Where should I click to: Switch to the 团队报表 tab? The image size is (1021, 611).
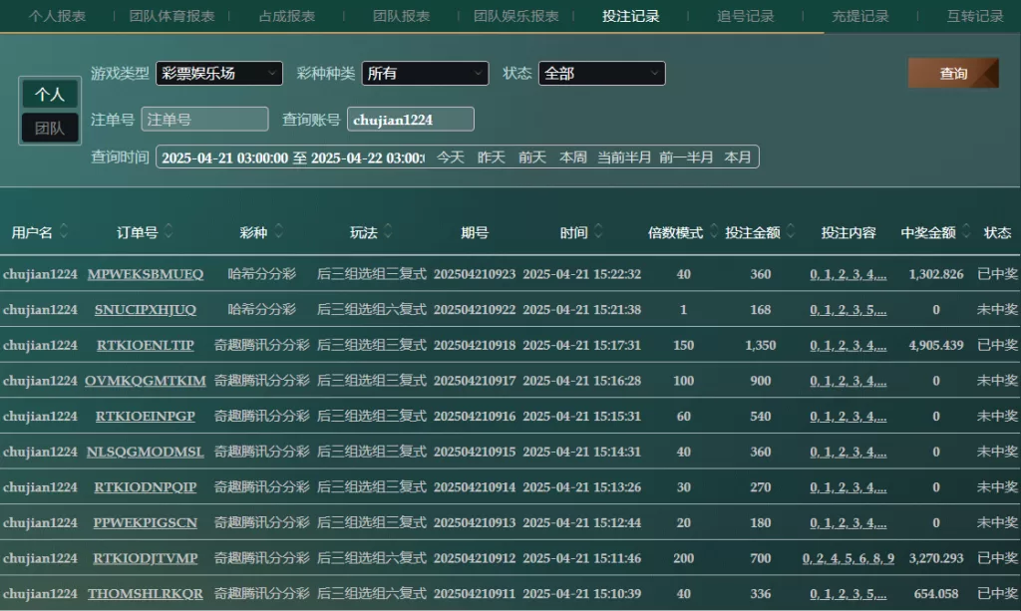click(401, 16)
